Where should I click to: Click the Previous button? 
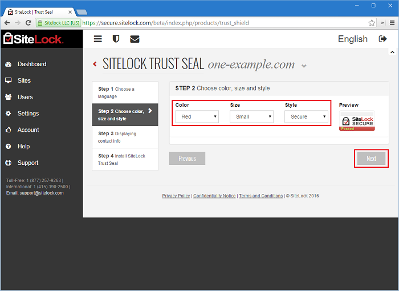[x=187, y=158]
